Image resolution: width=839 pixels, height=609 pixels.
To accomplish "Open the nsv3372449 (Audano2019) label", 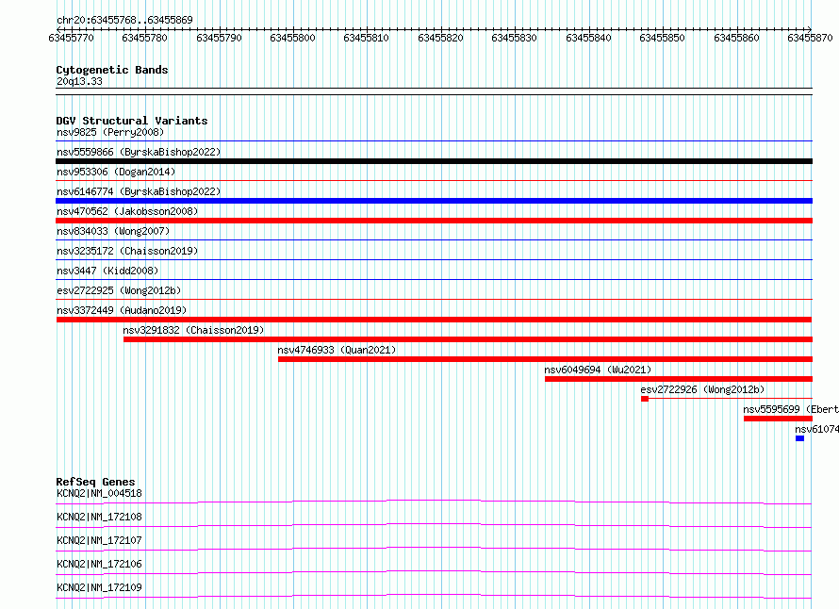I will tap(122, 310).
